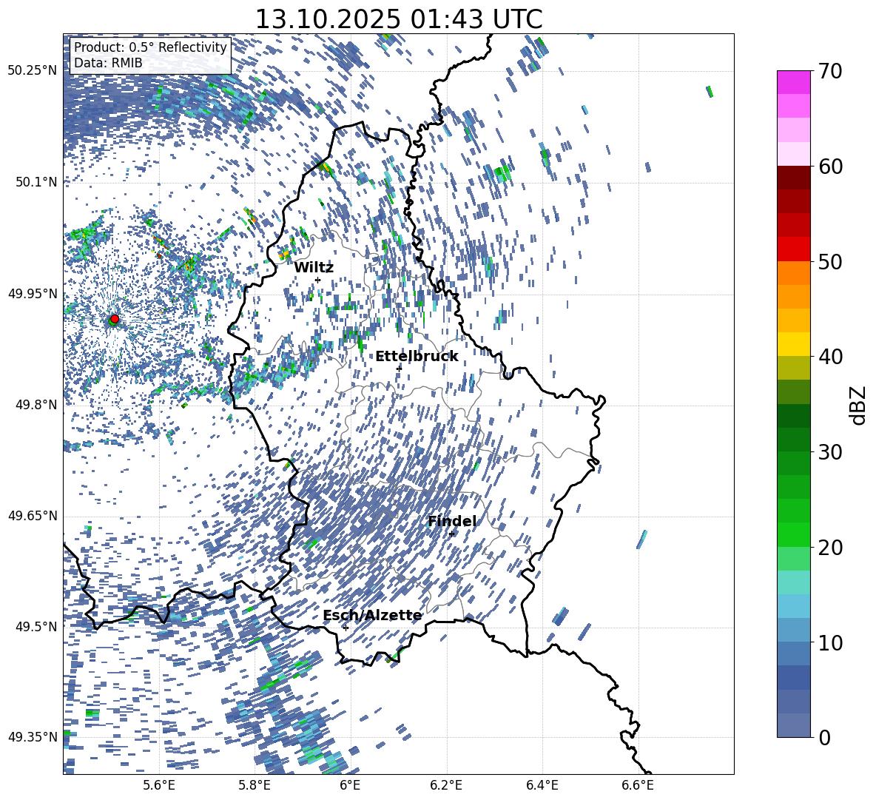
Task: Click the colorbar tick label 40
Action: [830, 357]
